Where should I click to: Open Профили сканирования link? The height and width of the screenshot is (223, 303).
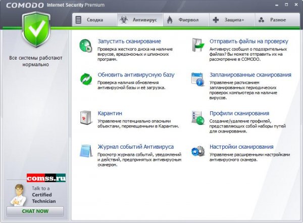[239, 113]
